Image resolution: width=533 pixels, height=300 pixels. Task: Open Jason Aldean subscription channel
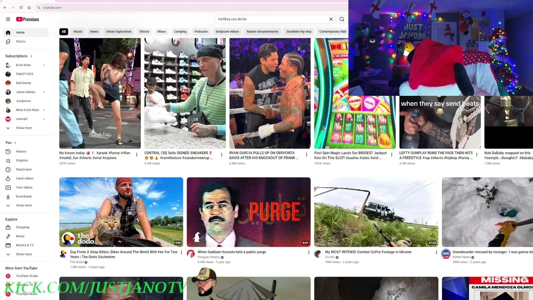[x=26, y=92]
